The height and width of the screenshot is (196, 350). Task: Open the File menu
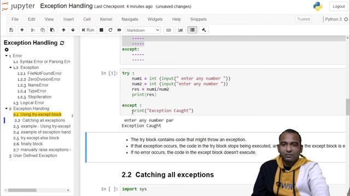15,20
